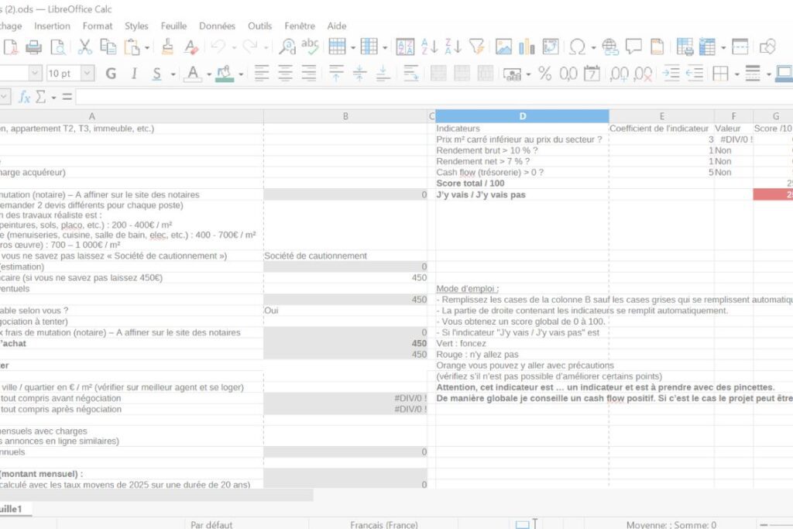The width and height of the screenshot is (793, 529).
Task: Toggle the AutoFilter funnel icon
Action: 476,47
